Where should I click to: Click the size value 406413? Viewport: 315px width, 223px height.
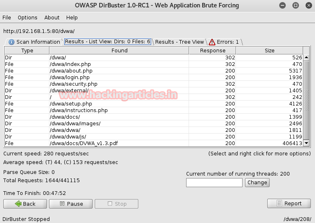pyautogui.click(x=292, y=143)
